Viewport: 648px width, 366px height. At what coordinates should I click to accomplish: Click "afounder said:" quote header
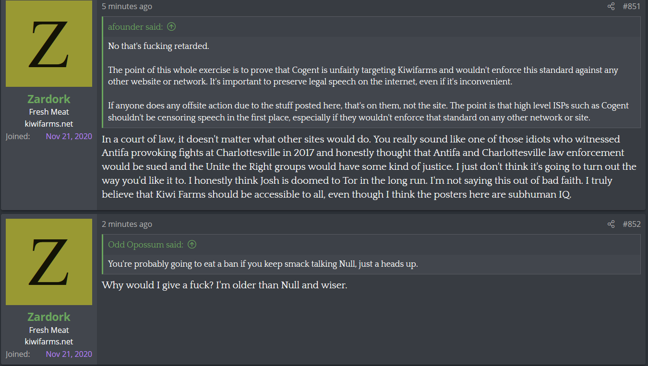pos(135,27)
